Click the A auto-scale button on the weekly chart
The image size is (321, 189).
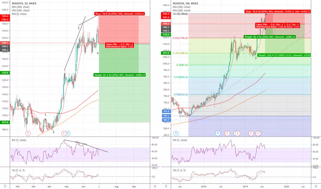coord(316,186)
